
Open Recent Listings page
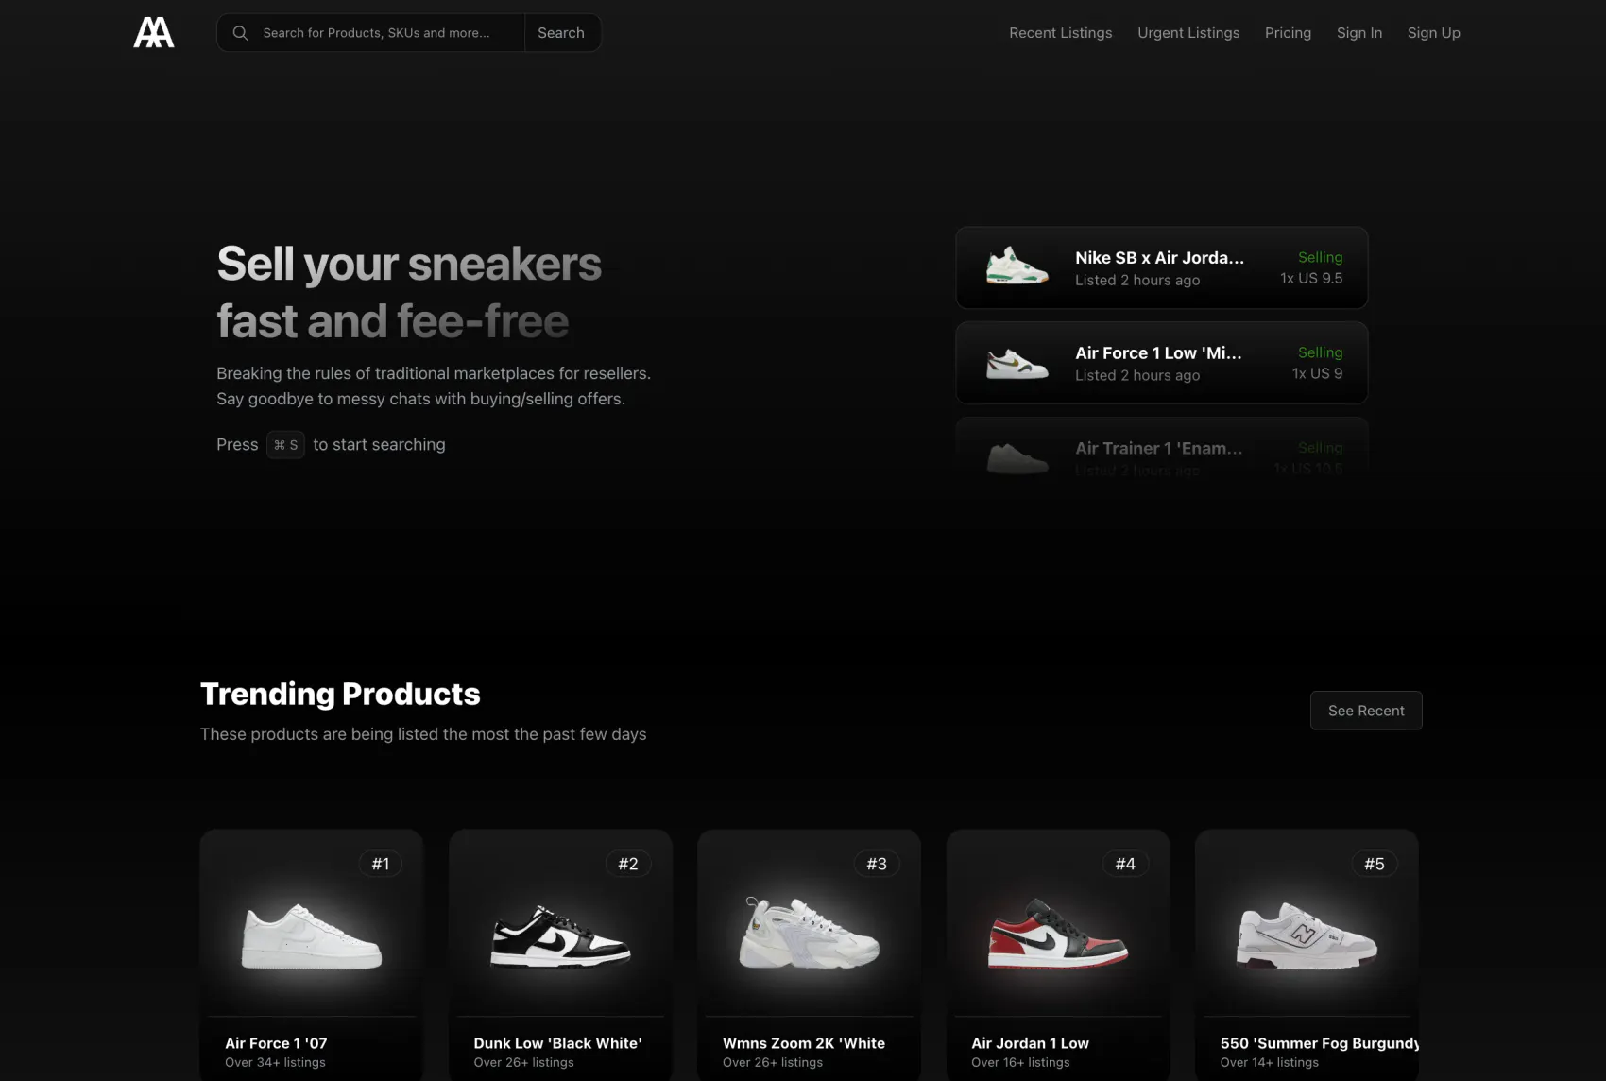click(1060, 33)
